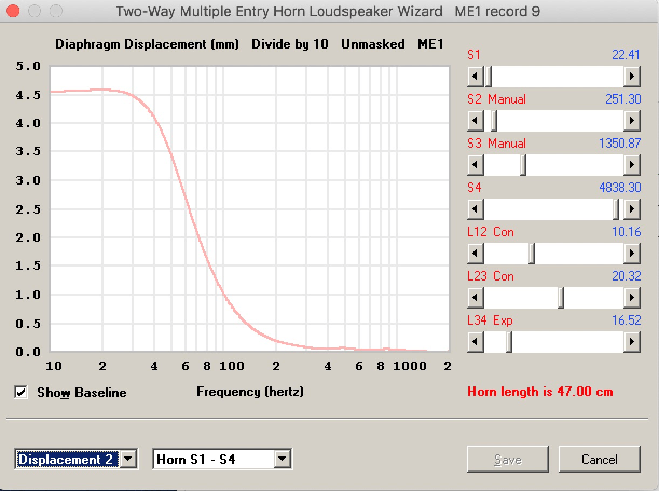Click the S1 slider right arrow

(x=631, y=76)
